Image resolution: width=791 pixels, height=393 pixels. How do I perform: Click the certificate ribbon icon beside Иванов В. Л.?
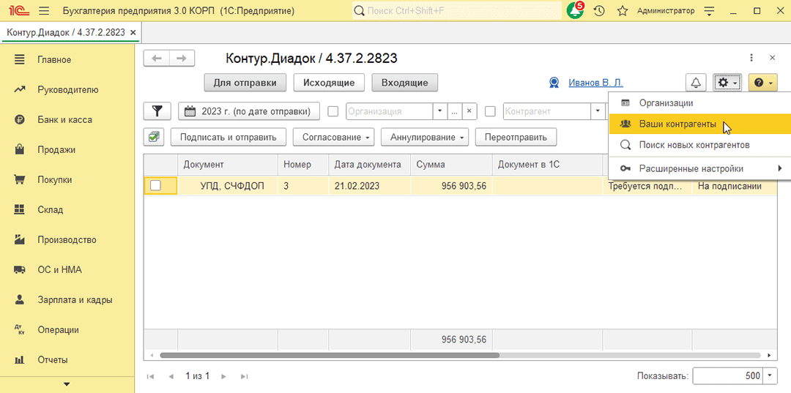(x=554, y=83)
